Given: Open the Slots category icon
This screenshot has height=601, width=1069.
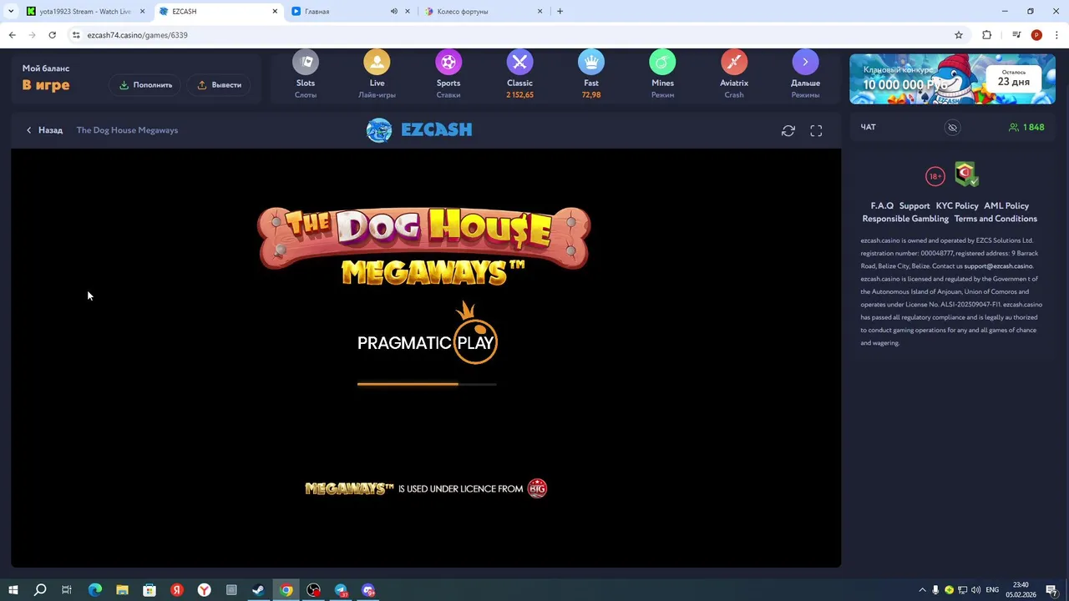Looking at the screenshot, I should (x=306, y=62).
